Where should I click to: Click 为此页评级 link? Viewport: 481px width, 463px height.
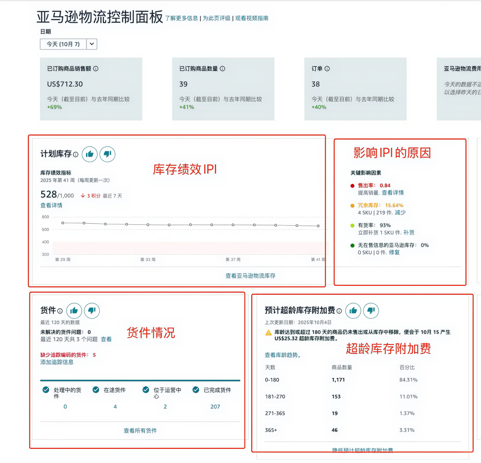[x=216, y=18]
